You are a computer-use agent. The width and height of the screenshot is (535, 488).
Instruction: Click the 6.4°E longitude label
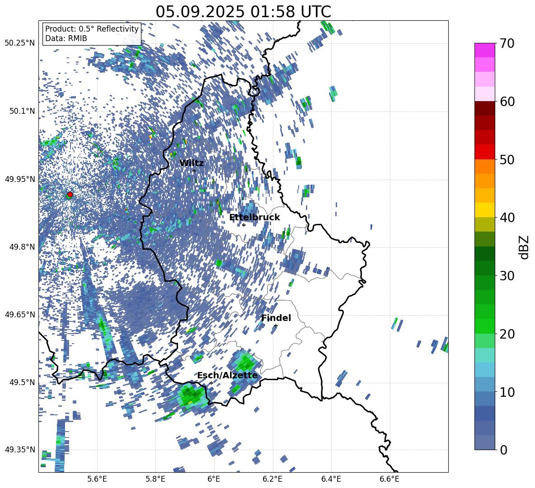331,479
